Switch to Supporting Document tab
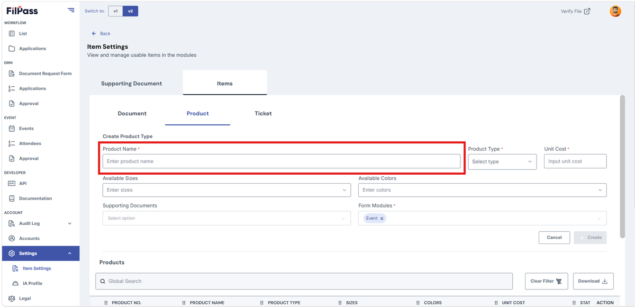Viewport: 635px width, 307px height. pos(132,84)
